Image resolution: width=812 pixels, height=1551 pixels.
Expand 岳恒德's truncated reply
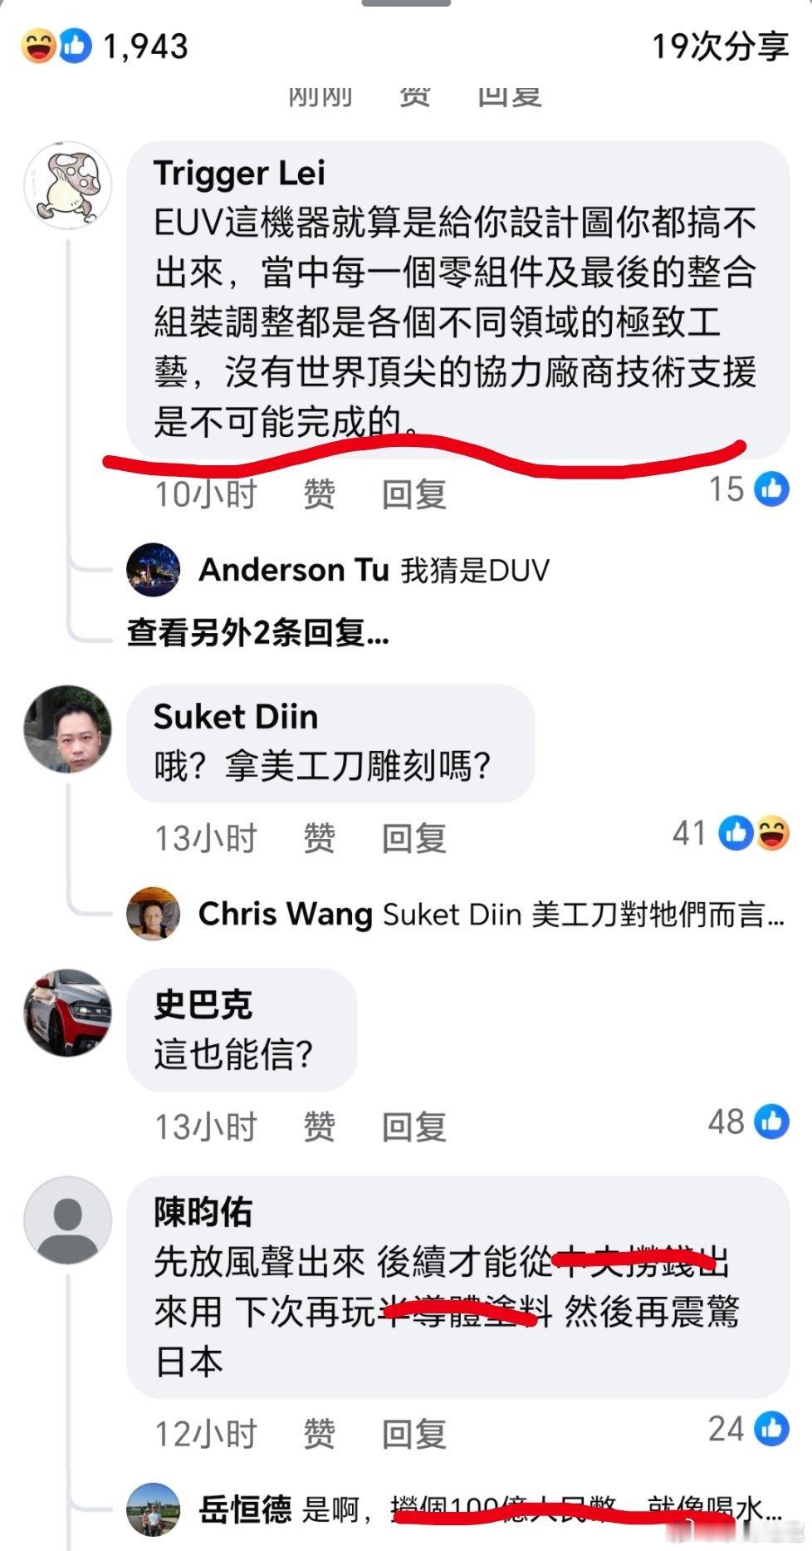(491, 1509)
